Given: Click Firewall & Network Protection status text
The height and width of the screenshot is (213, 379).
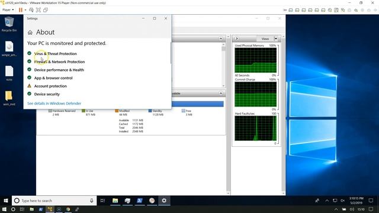Looking at the screenshot, I should click(59, 62).
